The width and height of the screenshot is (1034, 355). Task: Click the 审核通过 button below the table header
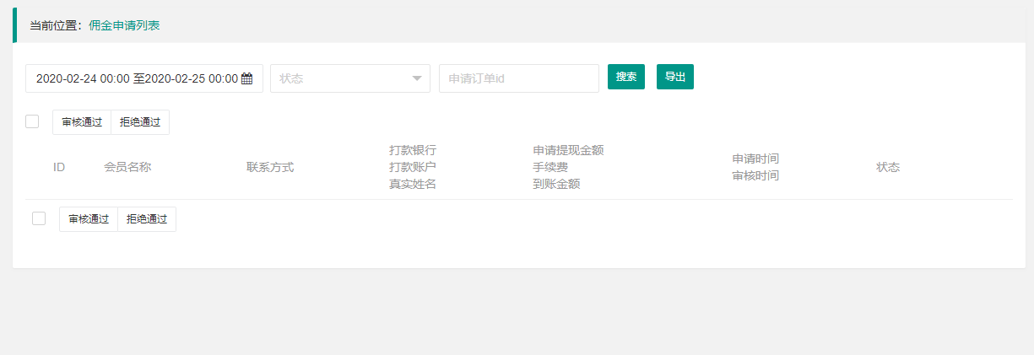click(89, 219)
